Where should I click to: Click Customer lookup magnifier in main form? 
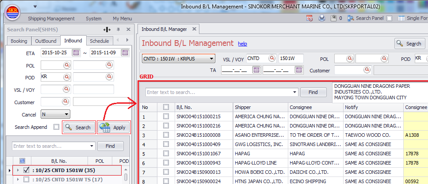pyautogui.click(x=367, y=70)
